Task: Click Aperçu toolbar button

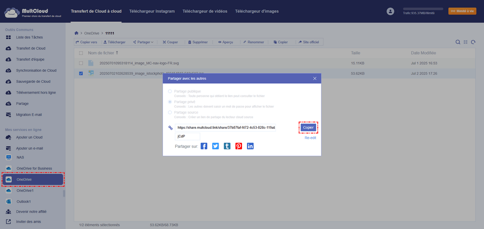Action: point(226,42)
